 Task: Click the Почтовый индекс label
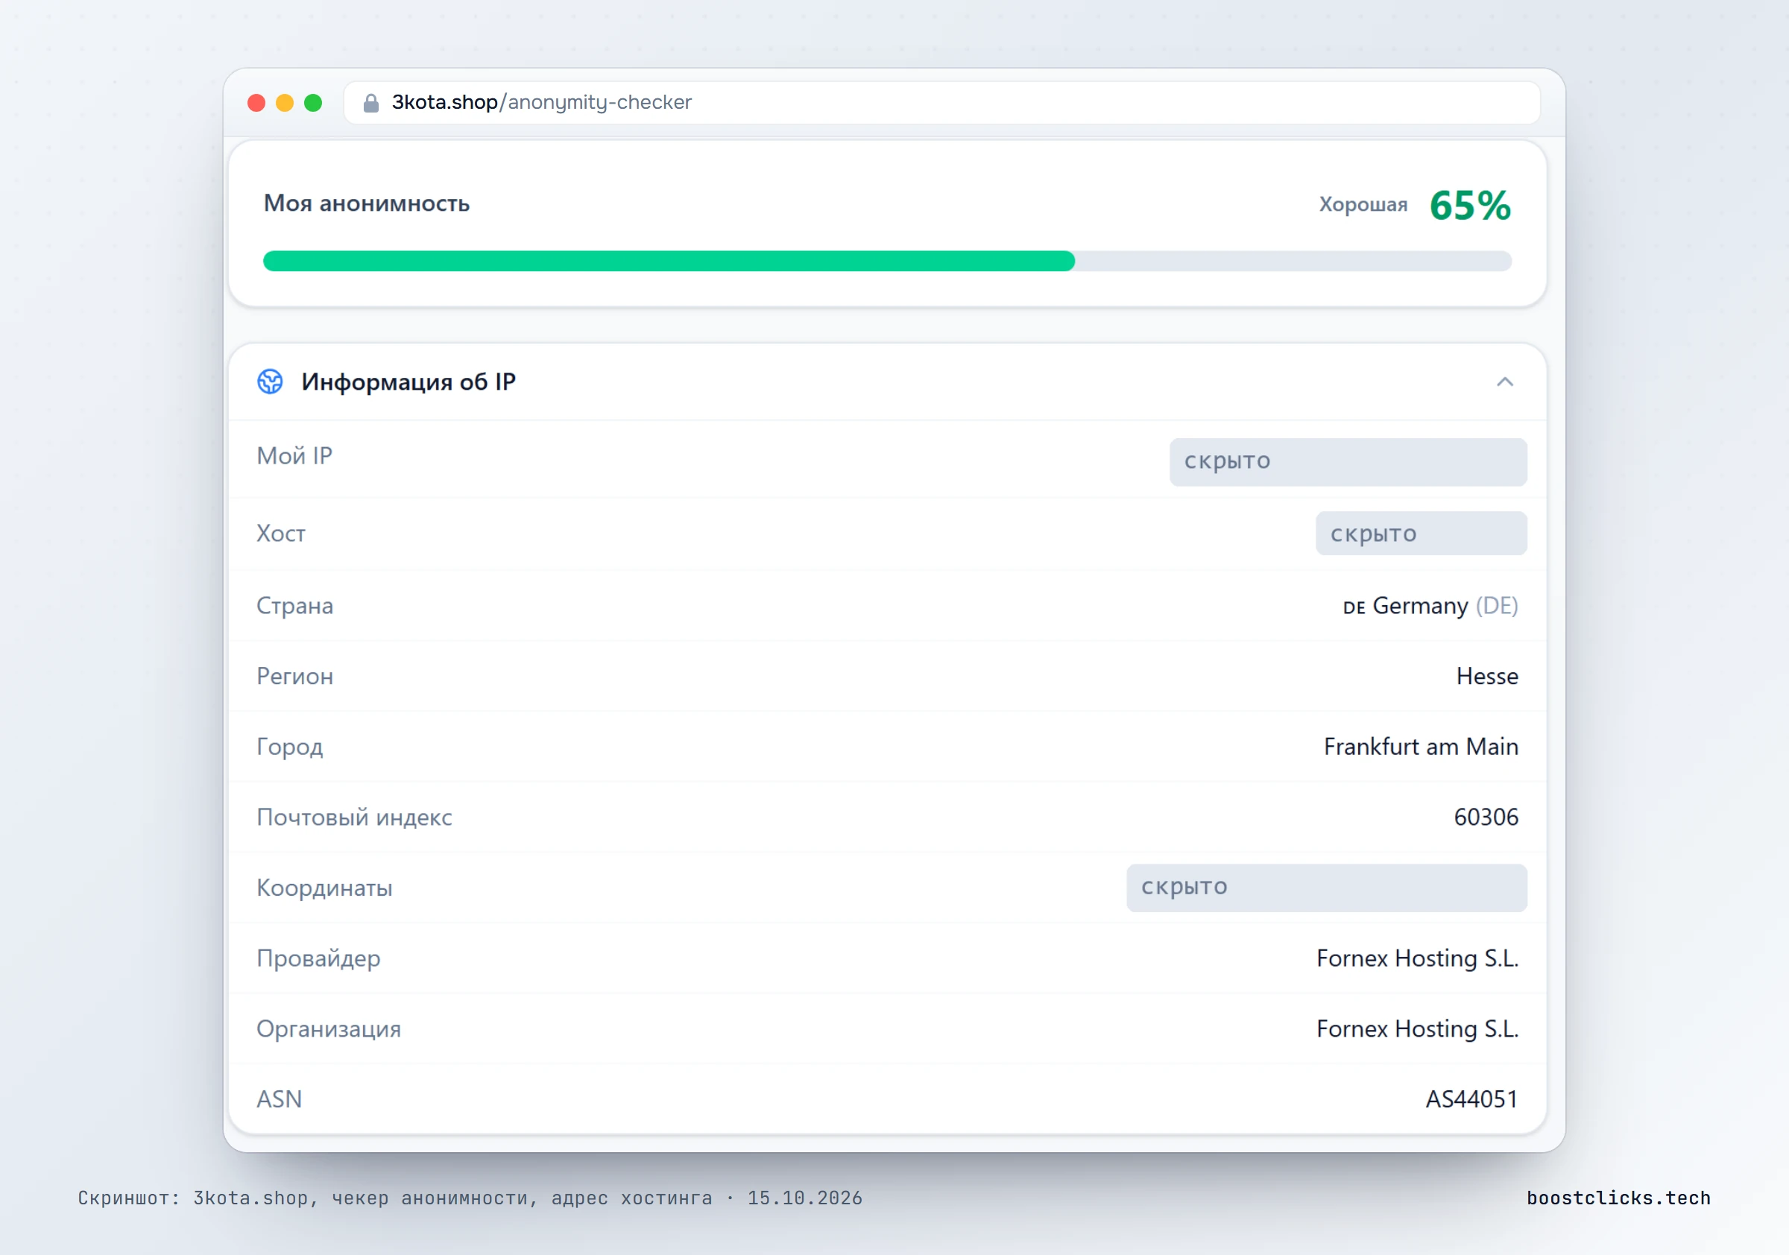click(355, 818)
